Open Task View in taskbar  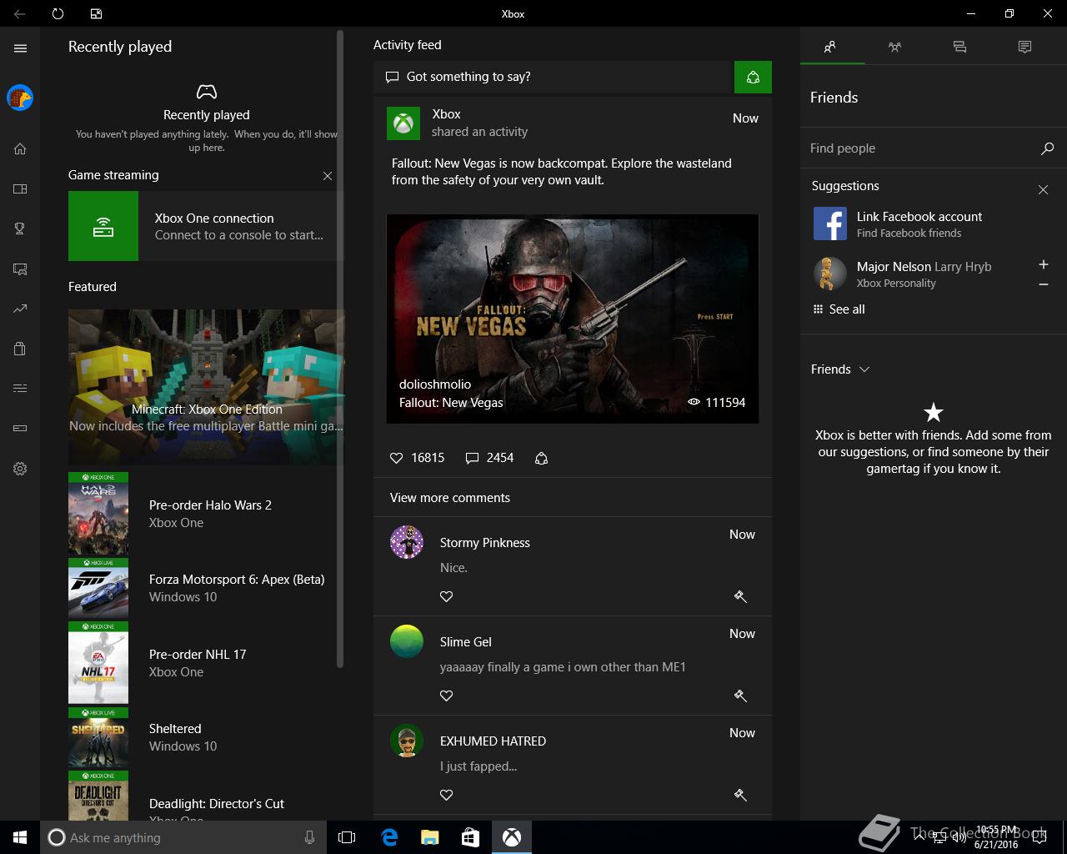coord(347,837)
